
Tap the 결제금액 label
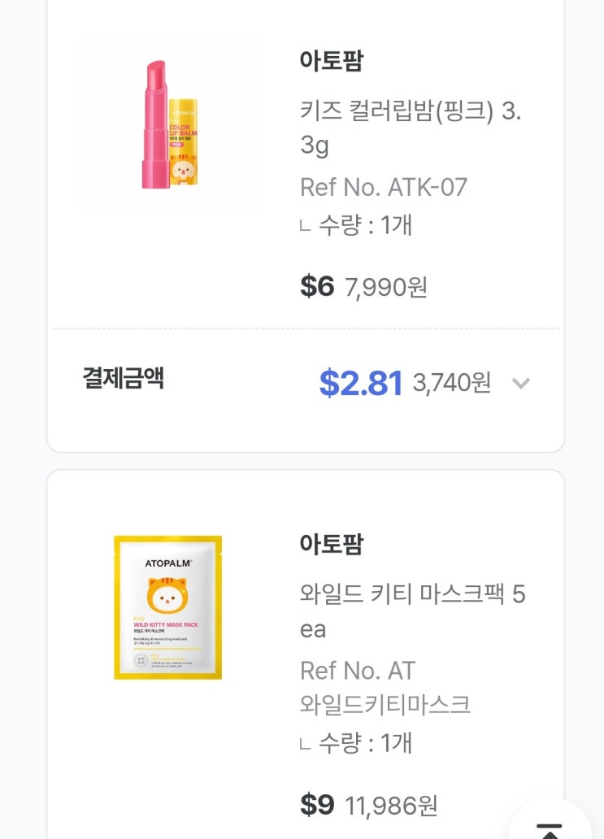pos(123,378)
